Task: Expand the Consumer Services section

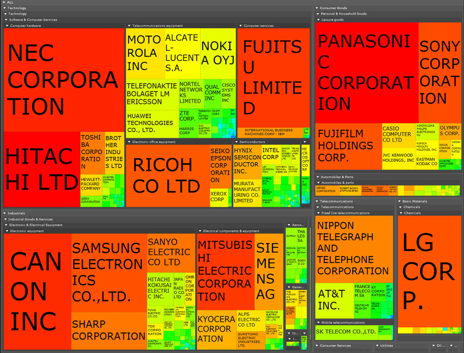Action: (x=317, y=346)
